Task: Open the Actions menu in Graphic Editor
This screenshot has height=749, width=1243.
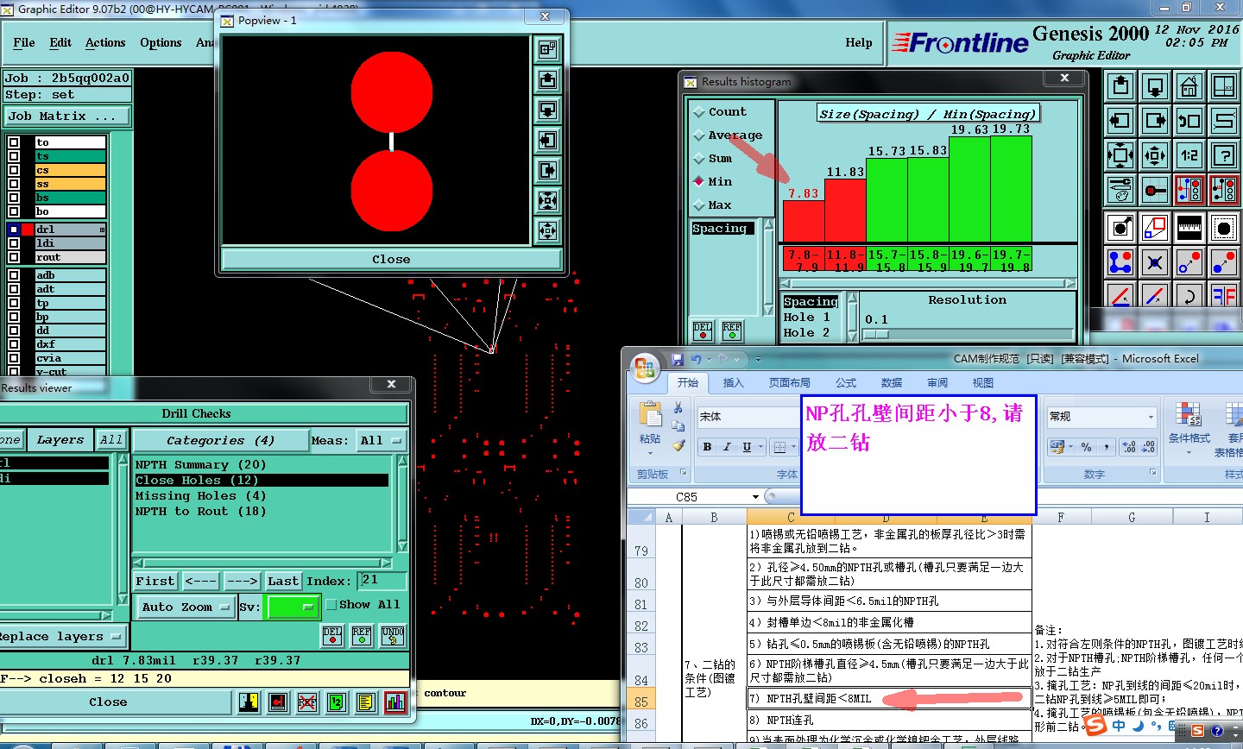Action: pos(105,42)
